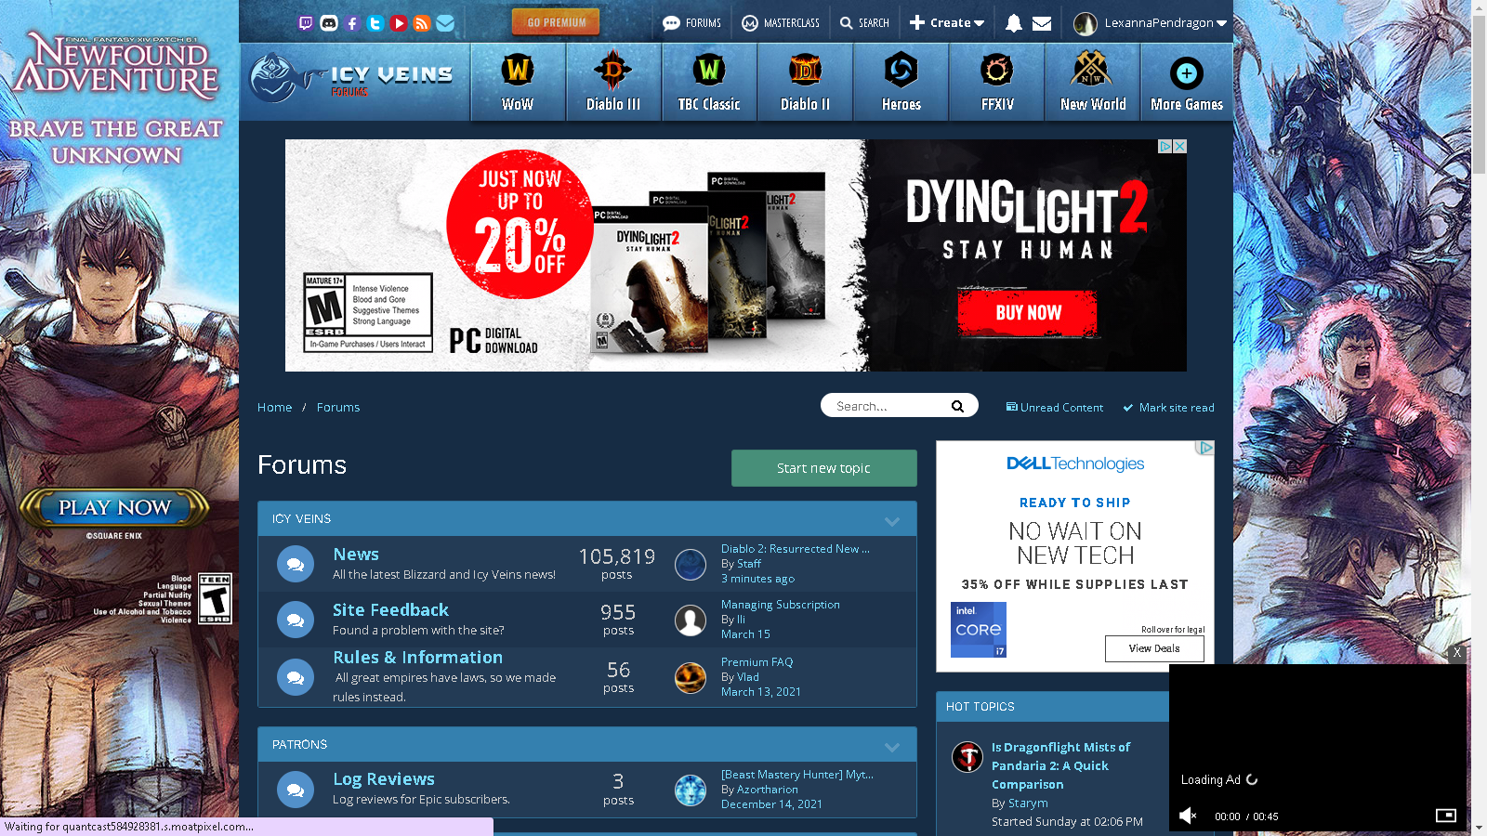Open the Twitch social icon
The image size is (1487, 836).
[306, 23]
